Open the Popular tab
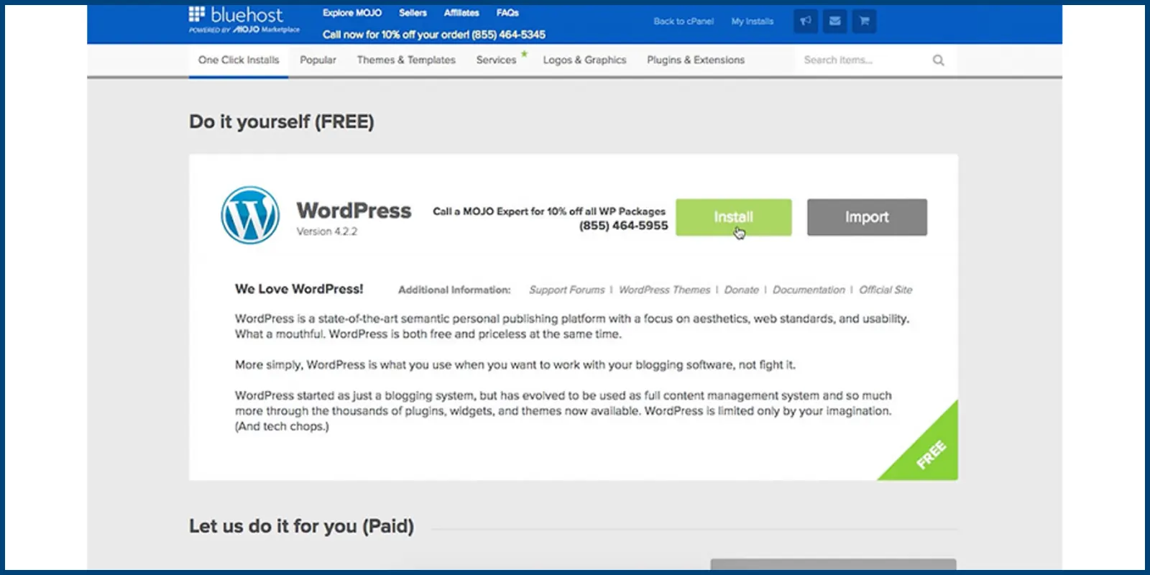 click(x=318, y=60)
